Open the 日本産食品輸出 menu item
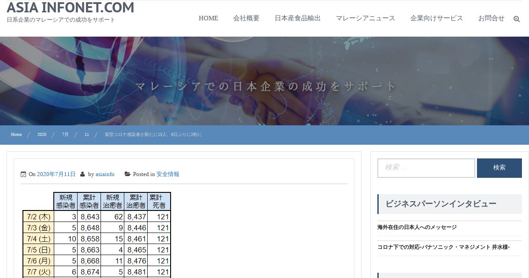 (298, 18)
